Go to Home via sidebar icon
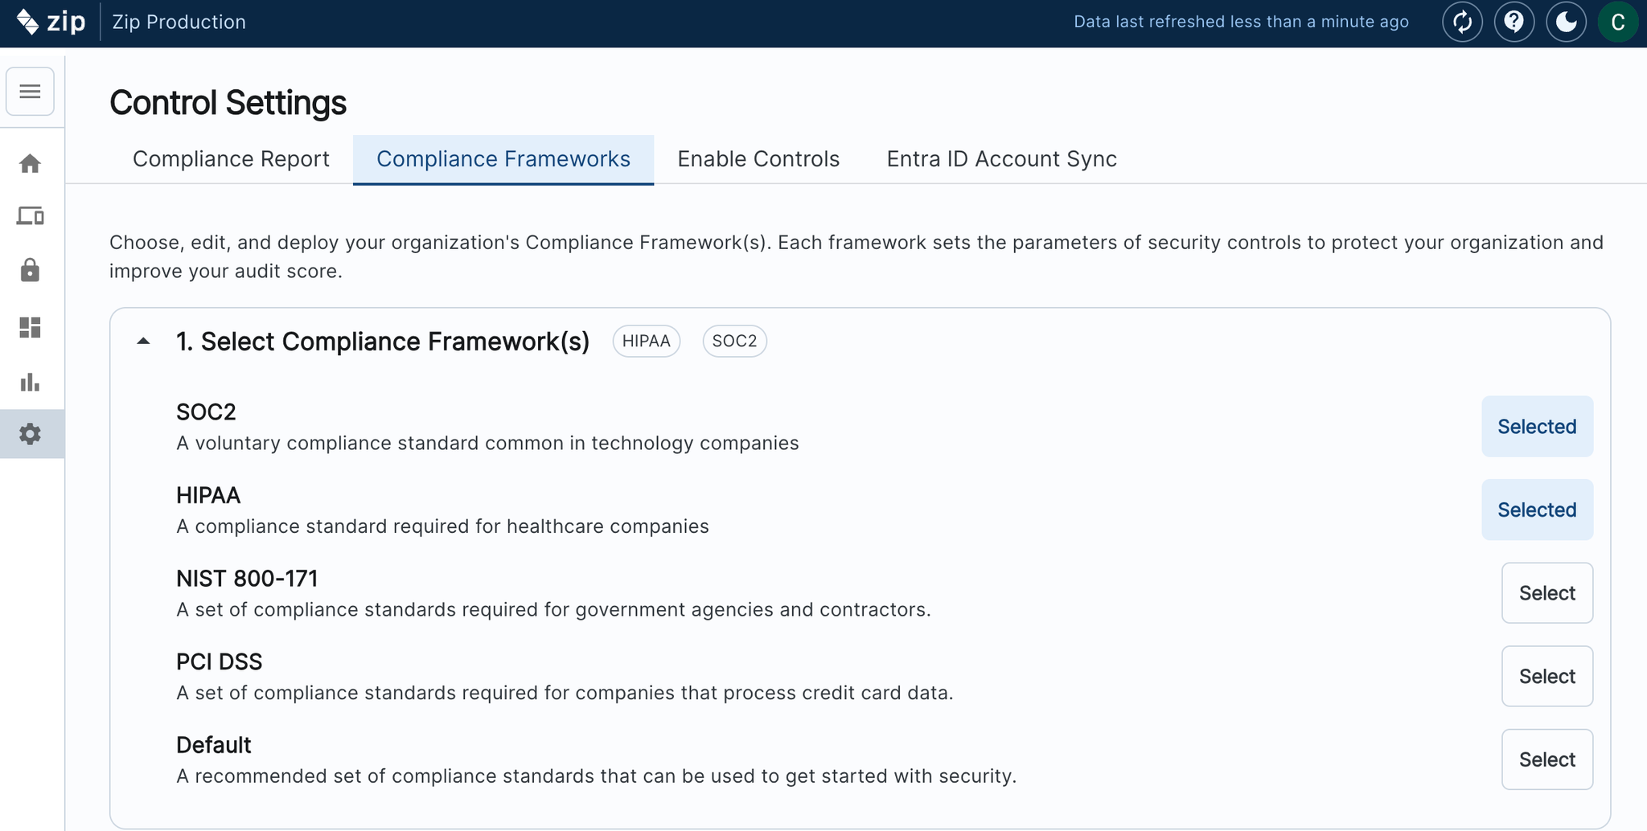Viewport: 1647px width, 831px height. pyautogui.click(x=30, y=164)
